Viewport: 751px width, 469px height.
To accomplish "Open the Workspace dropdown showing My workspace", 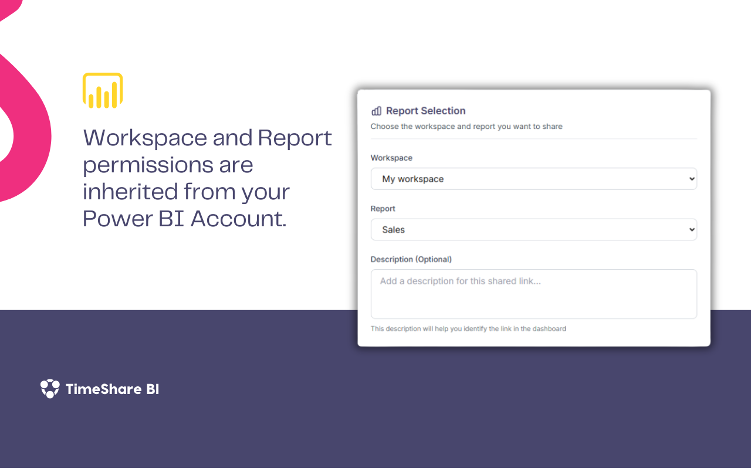I will (533, 179).
